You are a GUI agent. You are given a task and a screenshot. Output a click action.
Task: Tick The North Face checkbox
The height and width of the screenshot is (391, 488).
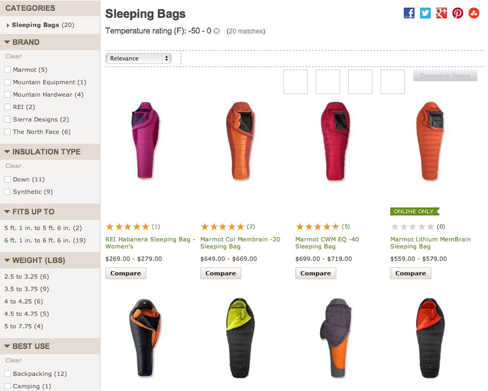(8, 132)
